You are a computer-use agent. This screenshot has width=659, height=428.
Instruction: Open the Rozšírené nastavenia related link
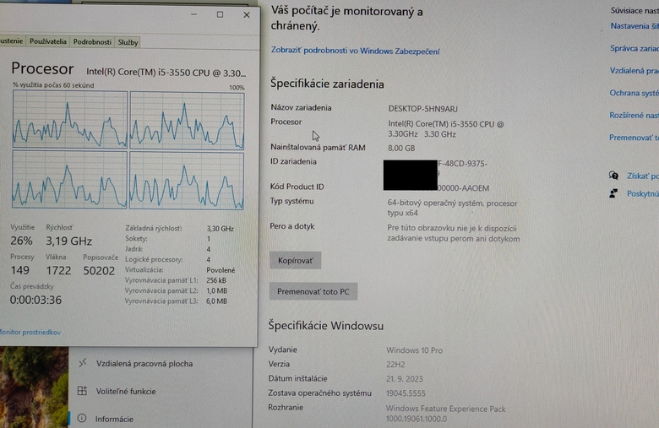pos(634,115)
